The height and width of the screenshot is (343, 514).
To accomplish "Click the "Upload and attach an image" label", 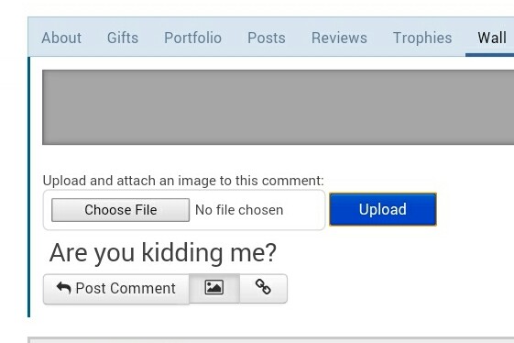I will tap(183, 181).
